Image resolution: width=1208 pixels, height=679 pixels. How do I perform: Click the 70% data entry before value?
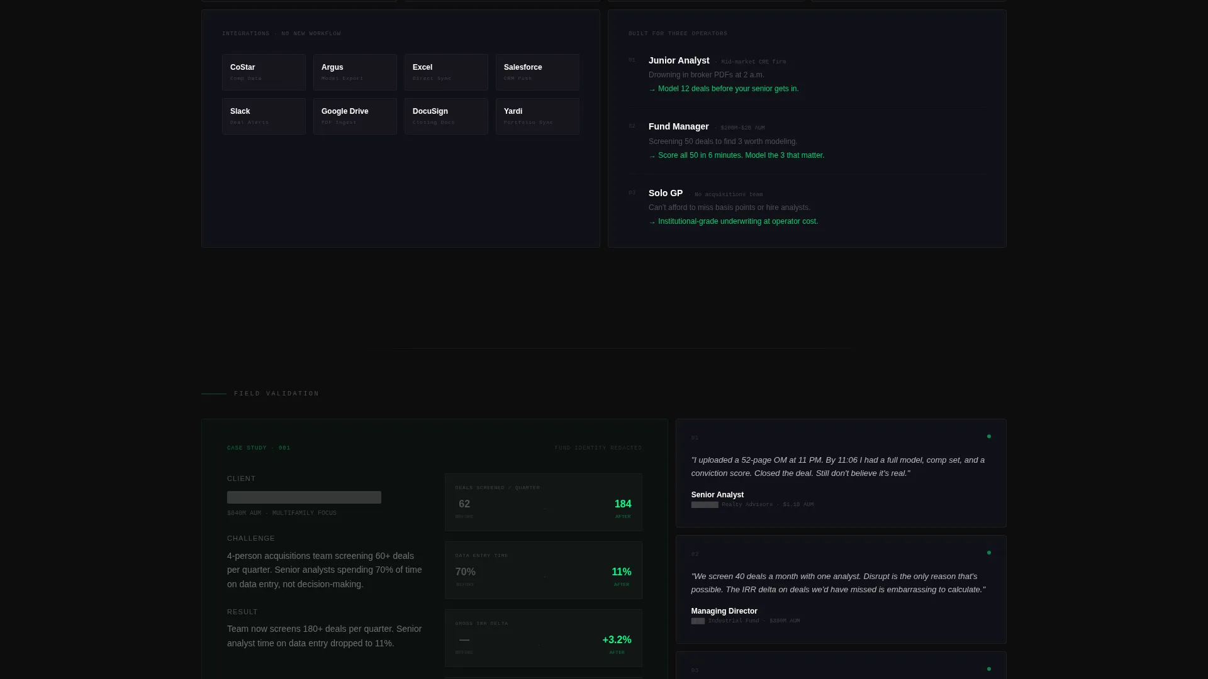pyautogui.click(x=466, y=572)
